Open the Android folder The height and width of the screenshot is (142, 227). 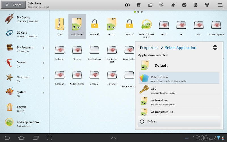tap(94, 78)
